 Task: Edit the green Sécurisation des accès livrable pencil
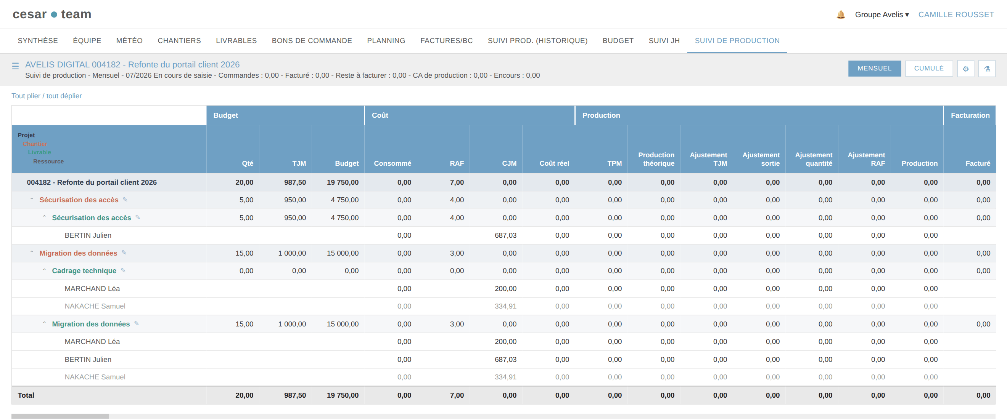(138, 217)
